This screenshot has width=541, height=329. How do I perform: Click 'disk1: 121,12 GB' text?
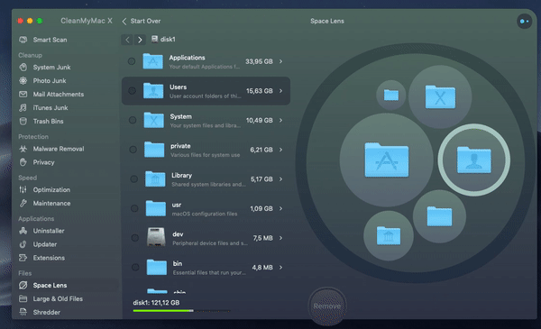click(156, 303)
